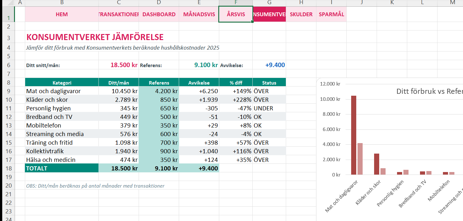Click the Kategori table header cell
Image resolution: width=463 pixels, height=221 pixels.
61,83
